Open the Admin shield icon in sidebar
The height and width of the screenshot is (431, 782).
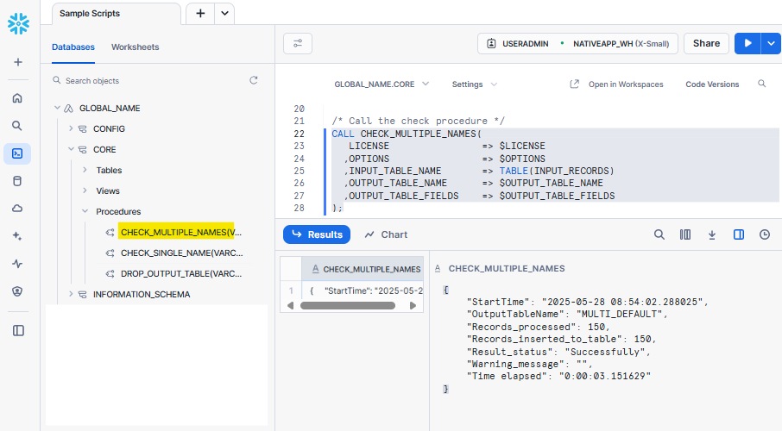click(x=17, y=291)
